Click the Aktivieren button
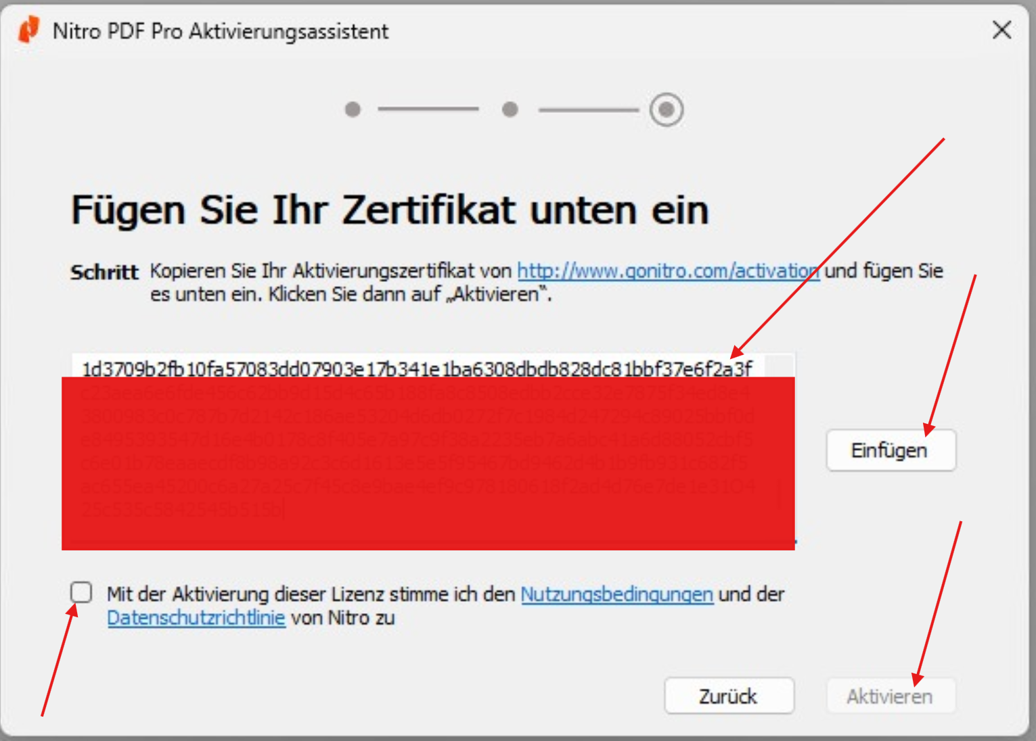Image resolution: width=1036 pixels, height=741 pixels. point(890,696)
